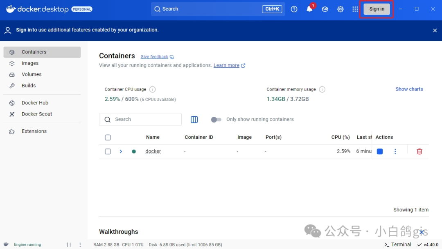Click the Sign in link in banner
This screenshot has width=442, height=249.
24,30
